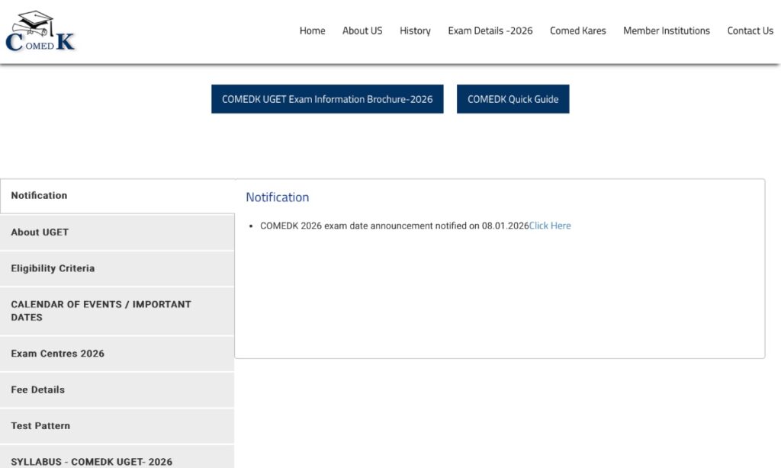
Task: Open Exam Details -2026 menu
Action: [490, 31]
